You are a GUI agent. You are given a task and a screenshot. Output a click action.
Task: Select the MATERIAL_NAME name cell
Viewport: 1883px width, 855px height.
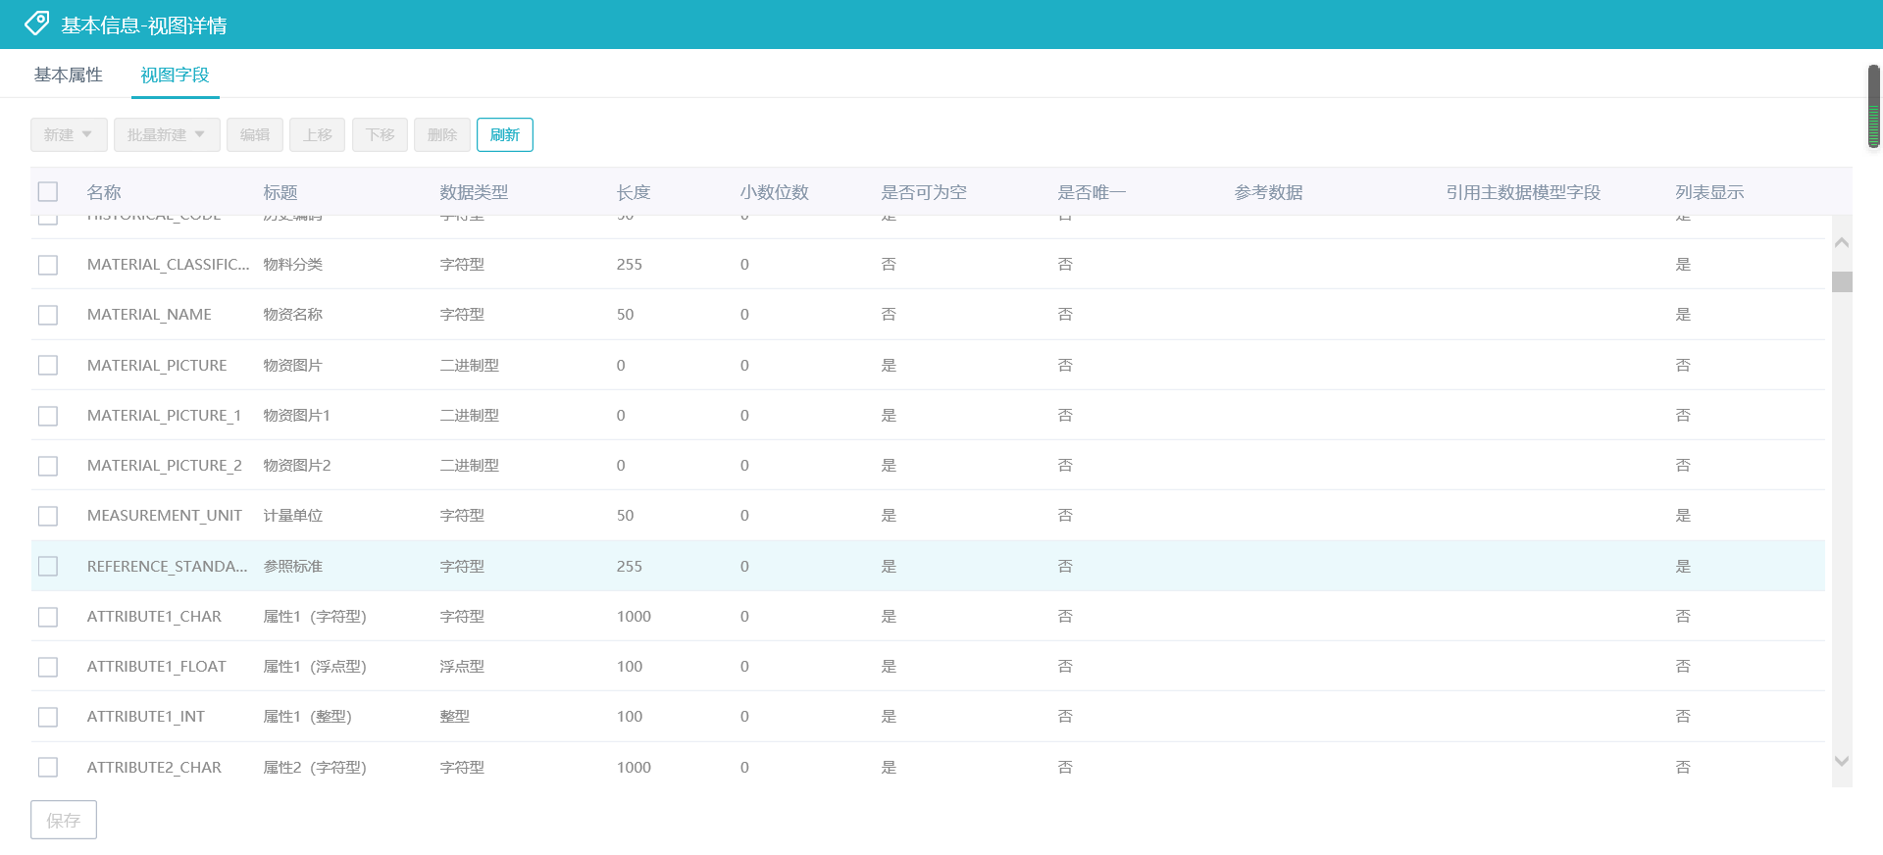149,315
